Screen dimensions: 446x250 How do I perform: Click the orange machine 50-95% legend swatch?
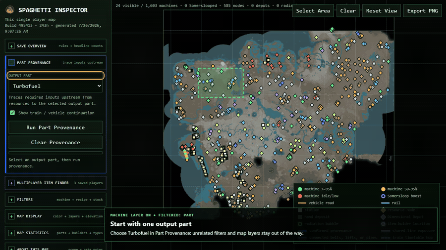383,189
